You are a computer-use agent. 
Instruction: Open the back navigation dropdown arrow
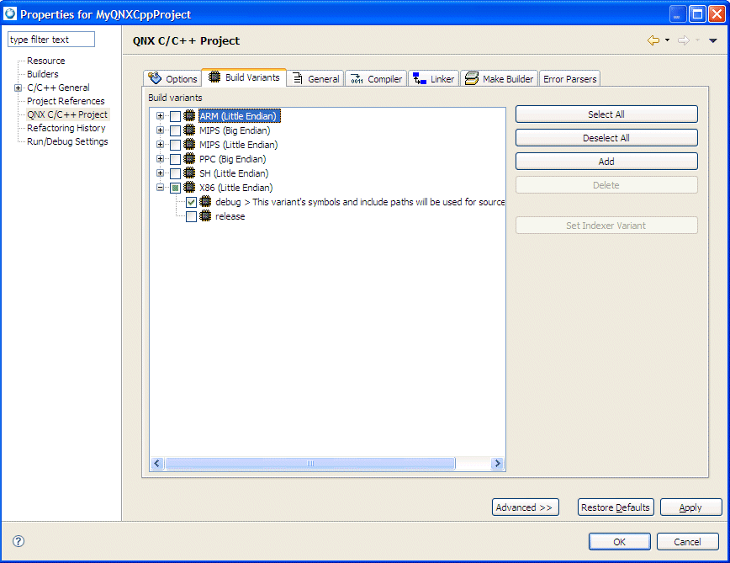[669, 40]
